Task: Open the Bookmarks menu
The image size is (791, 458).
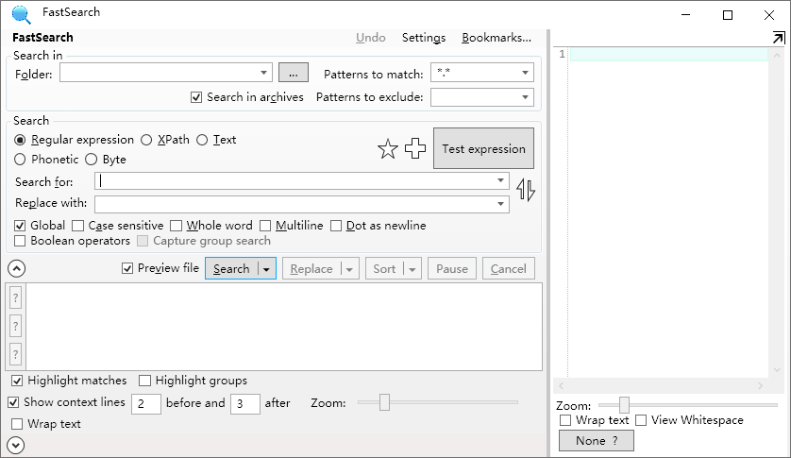Action: 496,38
